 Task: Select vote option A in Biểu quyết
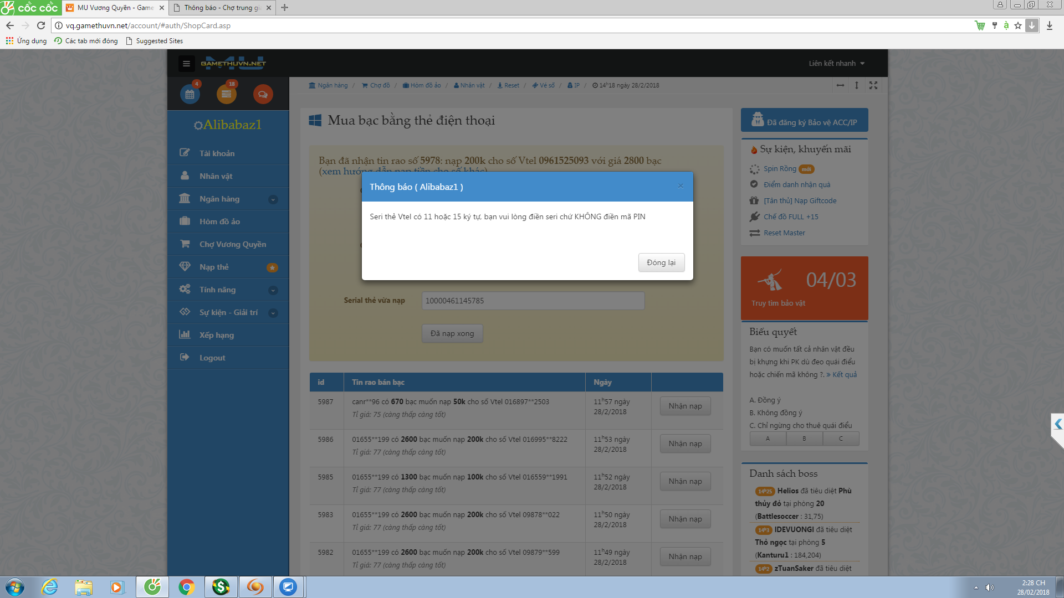coord(768,439)
